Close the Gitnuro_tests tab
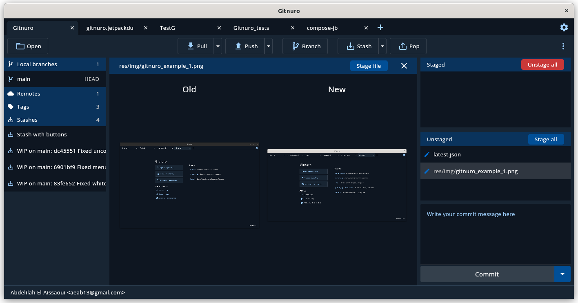578x303 pixels. (x=293, y=28)
